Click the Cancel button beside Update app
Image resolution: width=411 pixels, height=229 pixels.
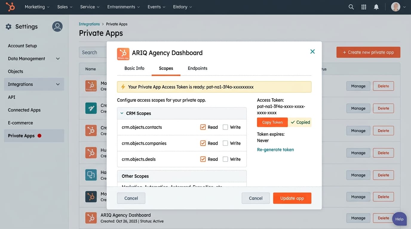pyautogui.click(x=256, y=198)
